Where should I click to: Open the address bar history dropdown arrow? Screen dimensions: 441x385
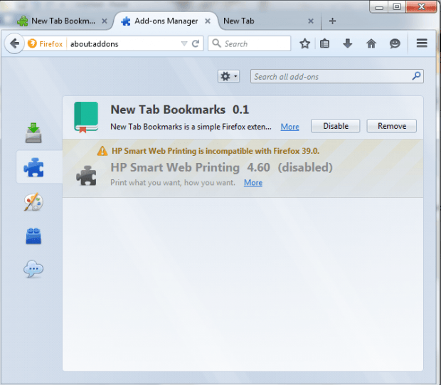(x=184, y=43)
